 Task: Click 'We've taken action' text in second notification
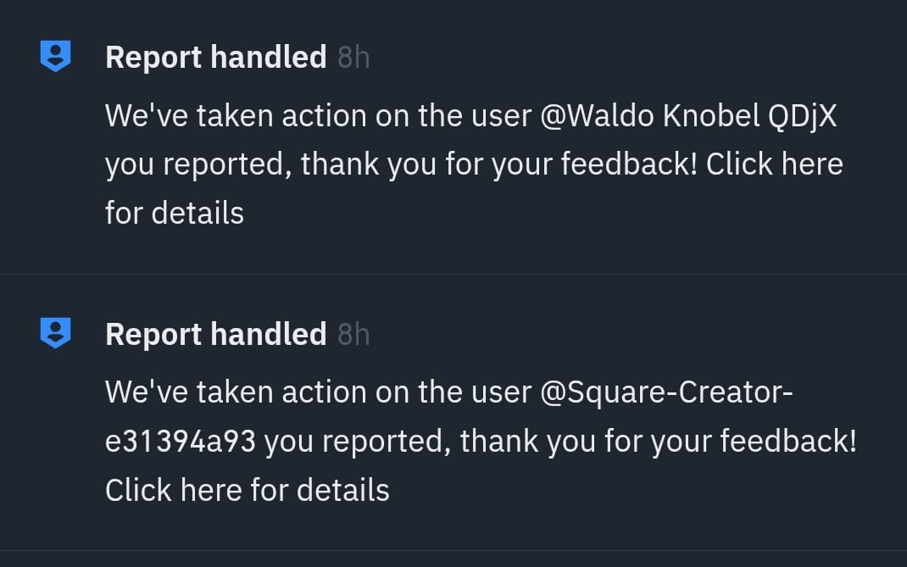[x=236, y=392]
